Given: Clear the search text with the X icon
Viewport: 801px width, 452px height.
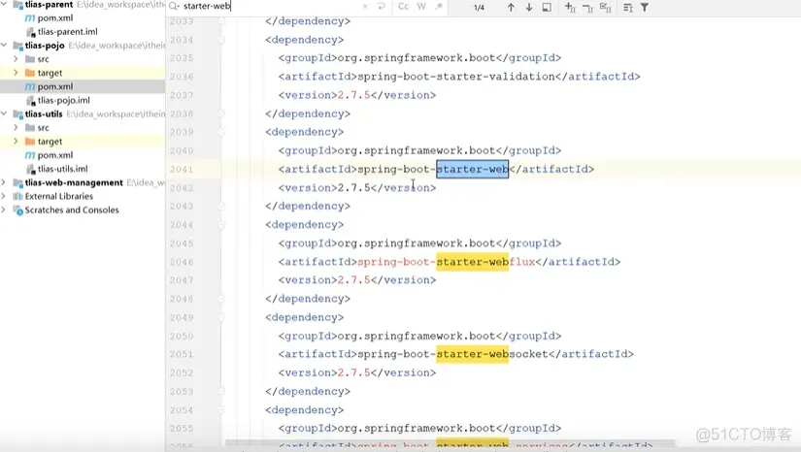Looking at the screenshot, I should [x=365, y=7].
